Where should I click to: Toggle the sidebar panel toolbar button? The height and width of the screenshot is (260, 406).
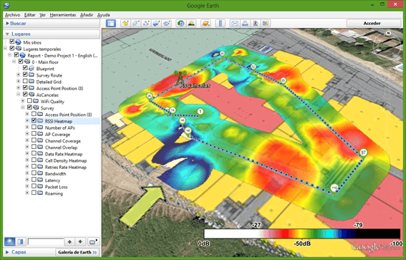[x=111, y=24]
